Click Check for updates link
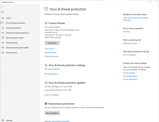159x122 pixels. 52,95
